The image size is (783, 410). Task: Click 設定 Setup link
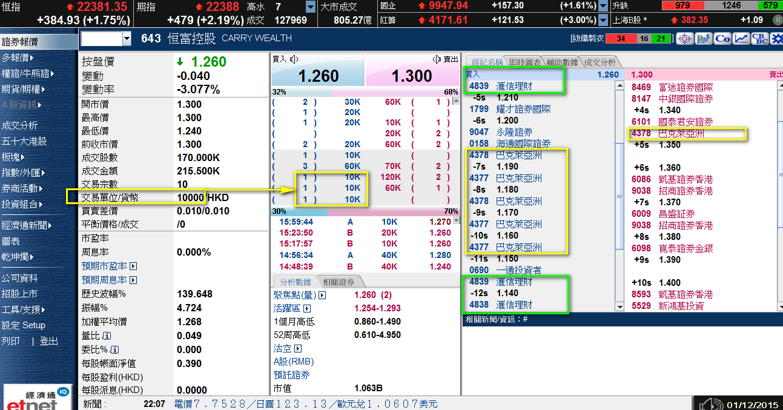pos(24,325)
